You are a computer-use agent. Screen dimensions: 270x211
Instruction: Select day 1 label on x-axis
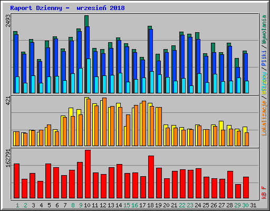[17, 205]
